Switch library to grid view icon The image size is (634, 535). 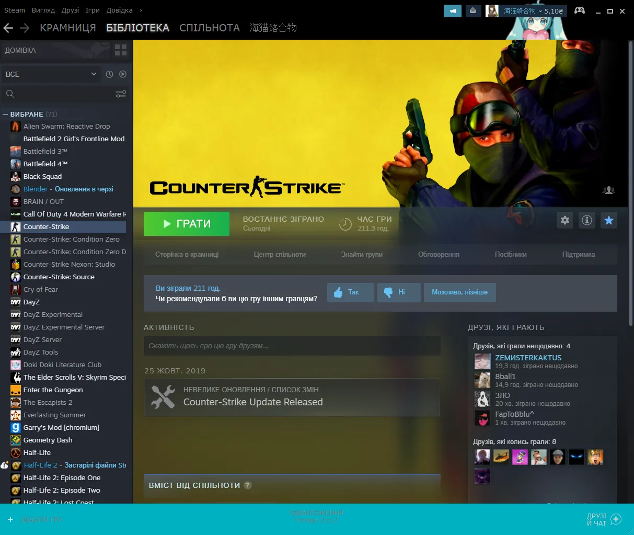[x=121, y=50]
